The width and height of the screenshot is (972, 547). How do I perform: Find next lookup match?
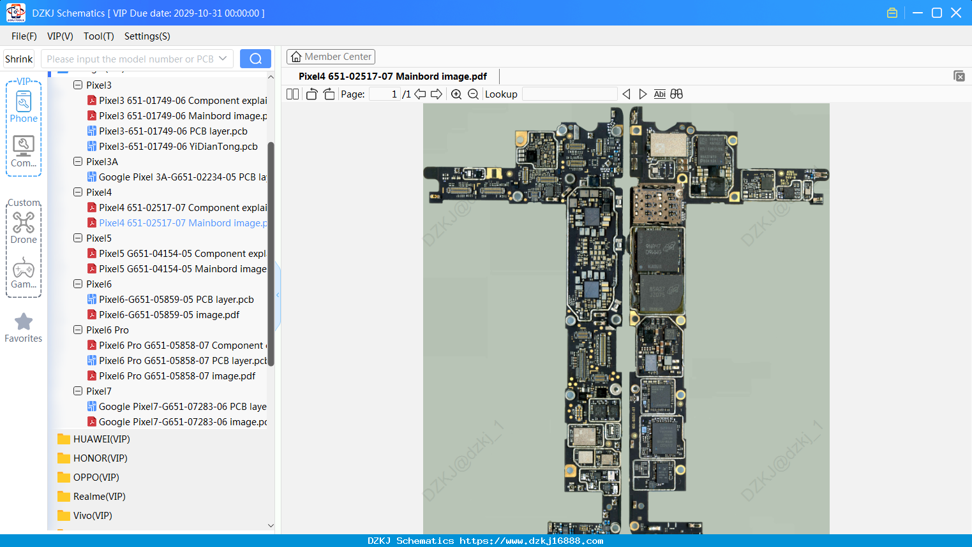[x=643, y=94]
